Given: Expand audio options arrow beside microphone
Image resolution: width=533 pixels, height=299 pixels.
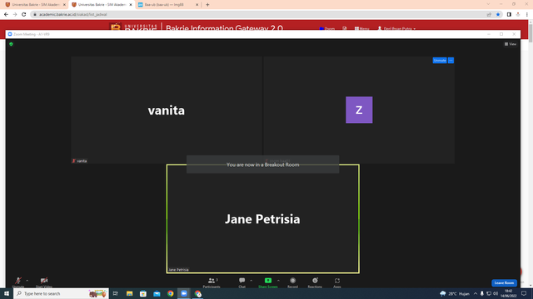Looking at the screenshot, I should 27,281.
